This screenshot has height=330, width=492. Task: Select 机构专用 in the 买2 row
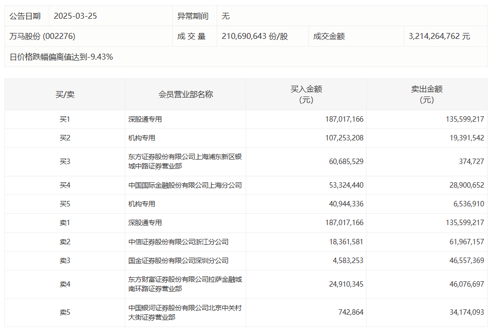142,138
